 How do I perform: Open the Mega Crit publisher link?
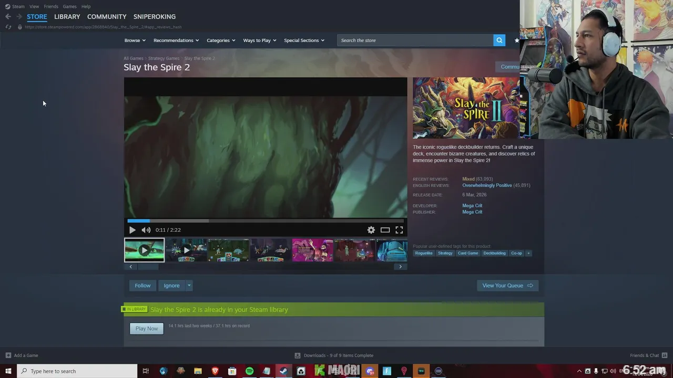coord(472,212)
